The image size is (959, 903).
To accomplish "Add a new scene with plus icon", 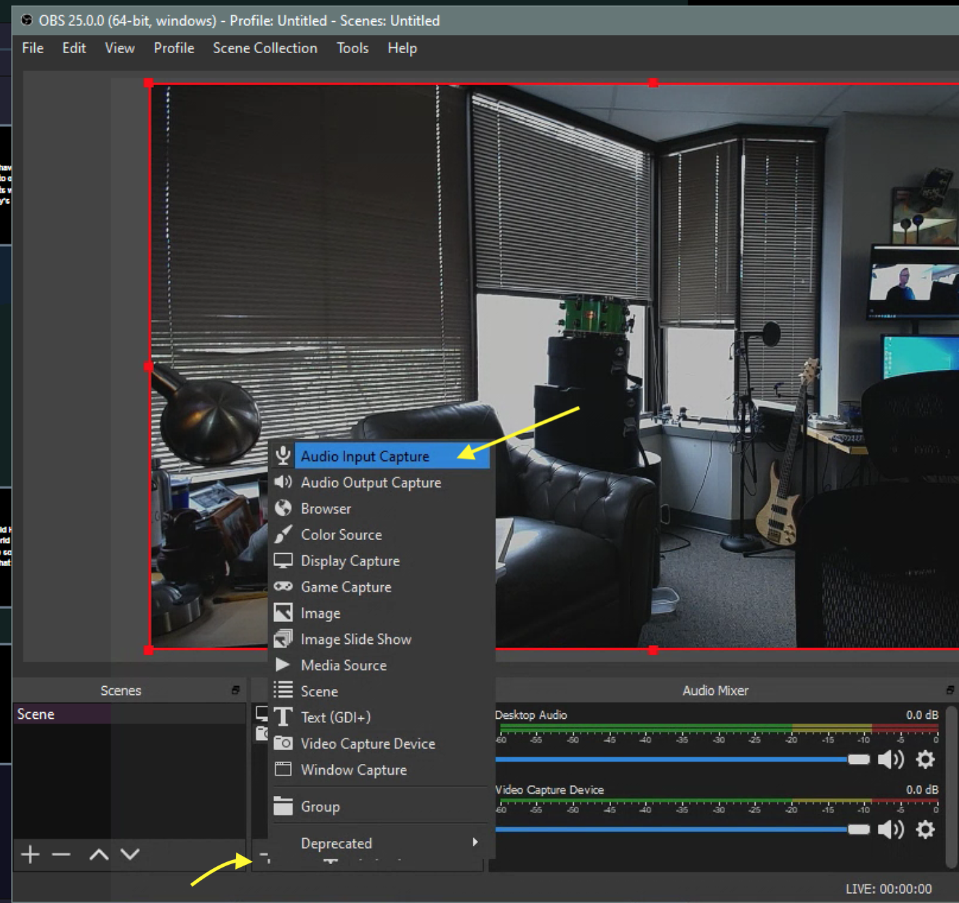I will click(x=30, y=855).
